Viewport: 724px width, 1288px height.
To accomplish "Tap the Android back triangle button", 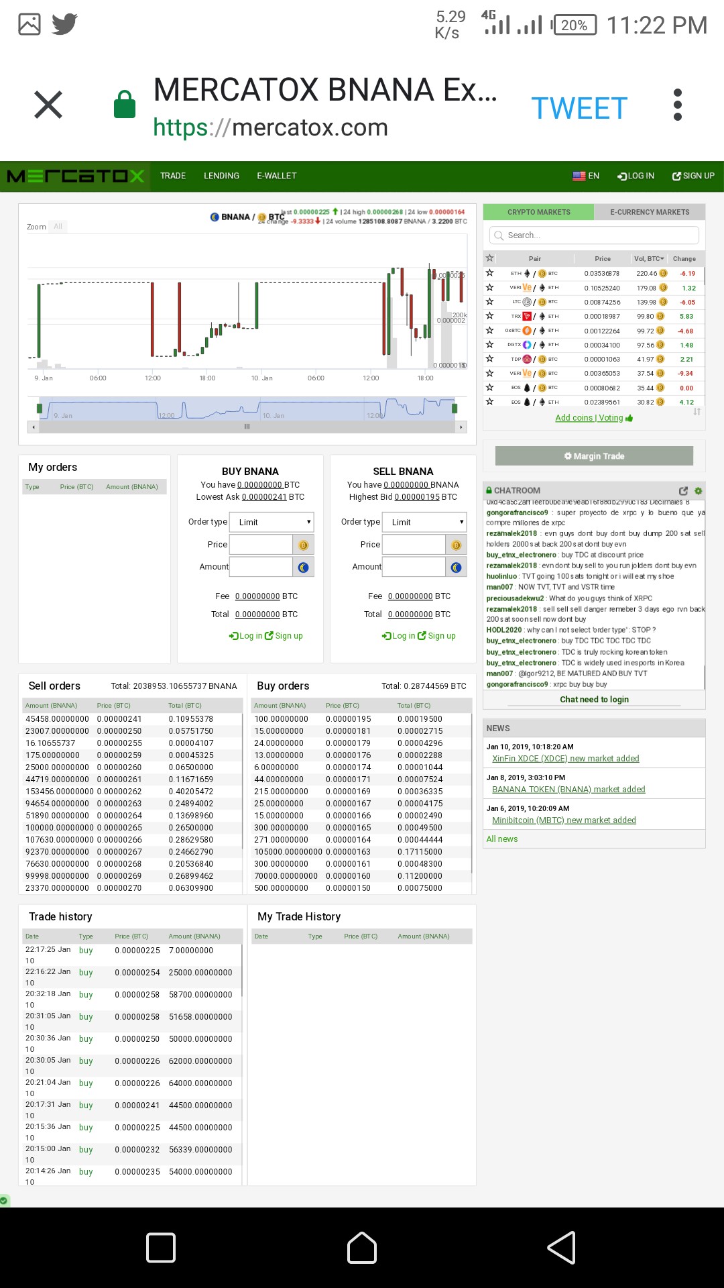I will (x=562, y=1248).
